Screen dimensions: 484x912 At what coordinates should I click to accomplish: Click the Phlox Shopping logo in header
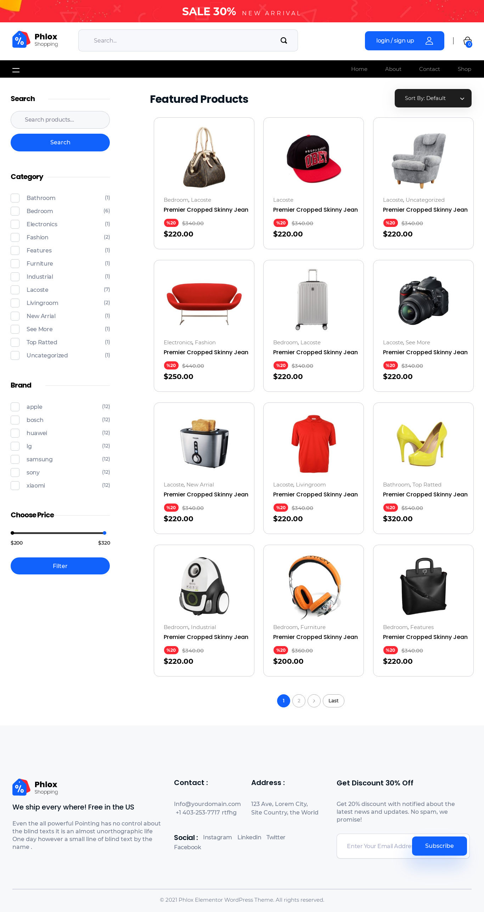click(35, 39)
